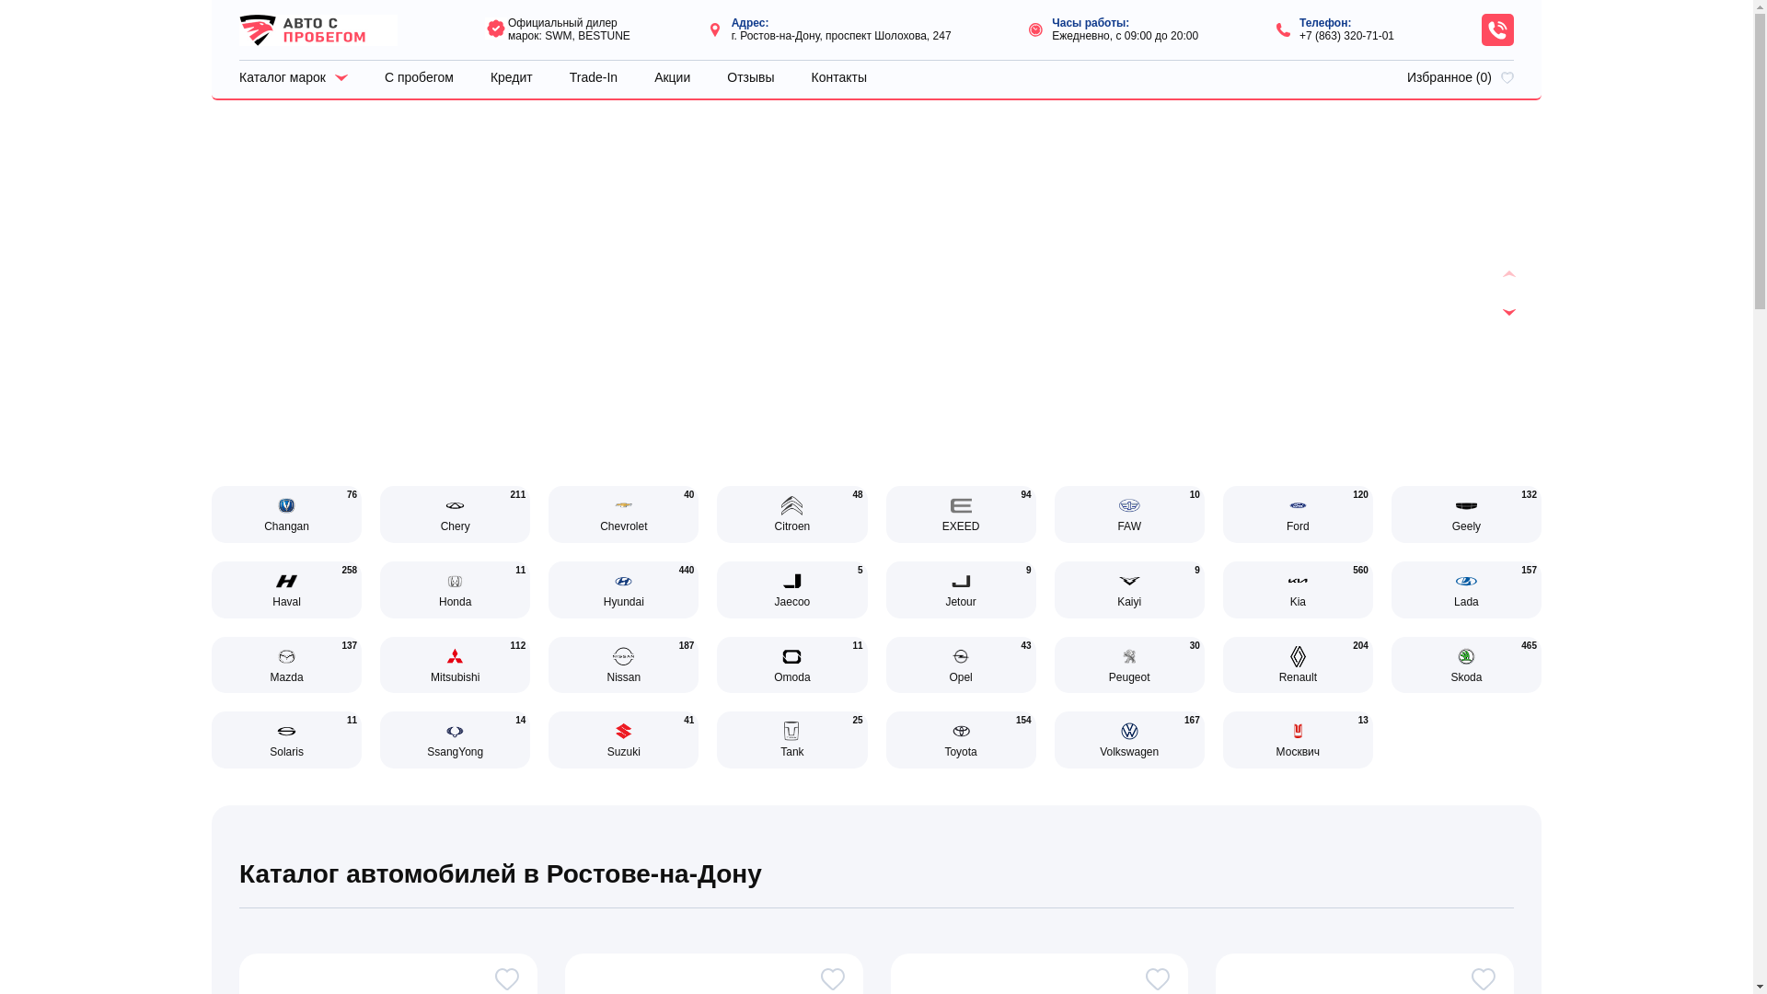The width and height of the screenshot is (1767, 994).
Task: Open the Москвич brand link
Action: pos(1298,740)
